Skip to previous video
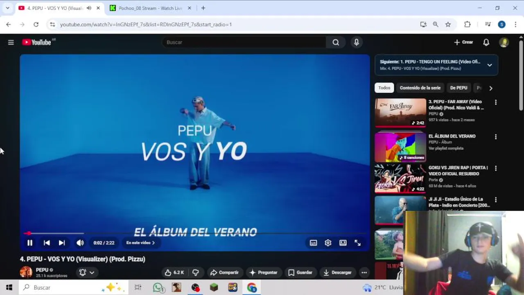524x295 pixels. point(47,243)
